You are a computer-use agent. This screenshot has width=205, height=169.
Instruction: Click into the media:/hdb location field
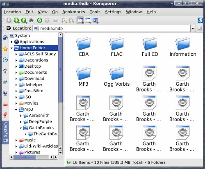click(112, 28)
